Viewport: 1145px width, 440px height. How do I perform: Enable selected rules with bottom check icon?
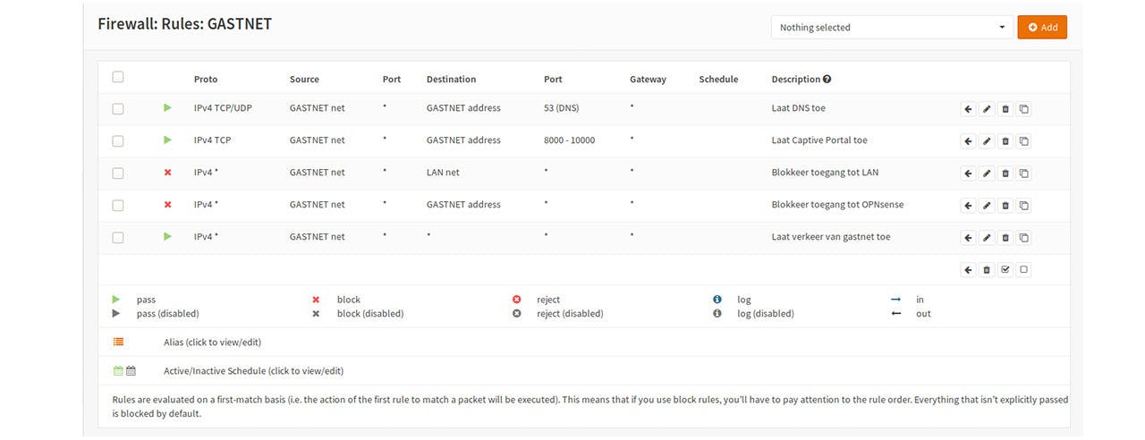(1005, 270)
